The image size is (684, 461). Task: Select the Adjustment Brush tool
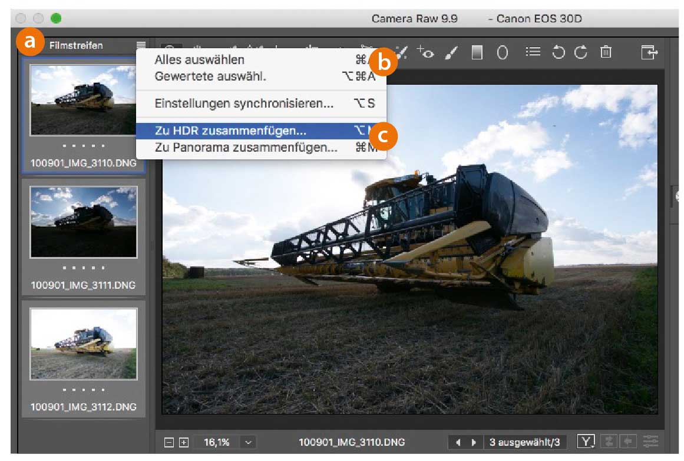point(452,53)
